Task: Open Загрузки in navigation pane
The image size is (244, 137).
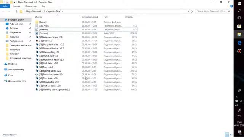Action: (14, 28)
